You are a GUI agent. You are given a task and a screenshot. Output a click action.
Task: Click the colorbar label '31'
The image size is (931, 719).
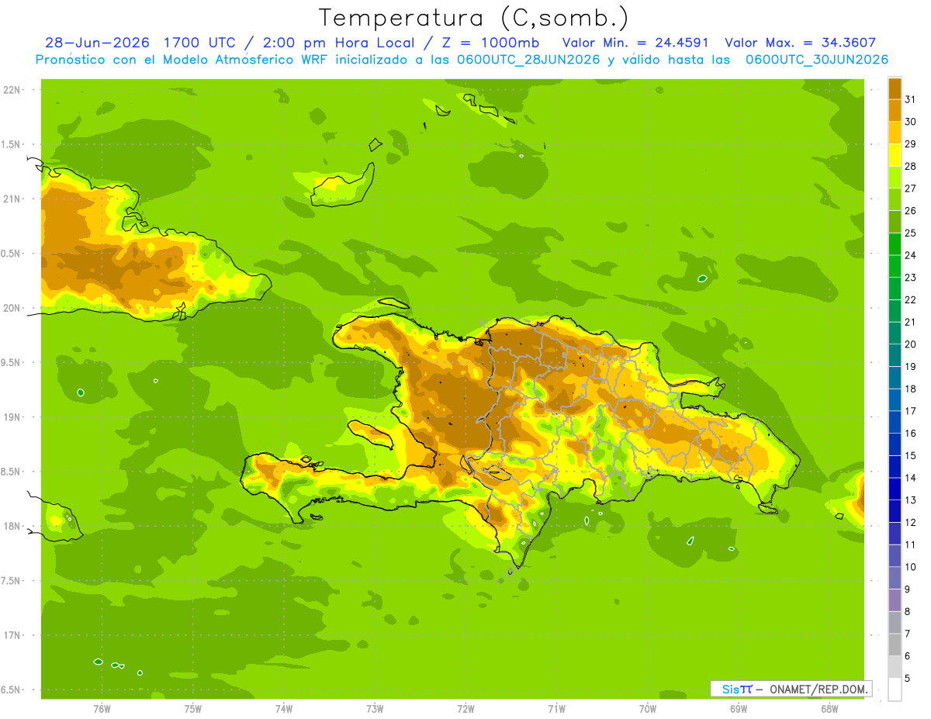pyautogui.click(x=910, y=99)
